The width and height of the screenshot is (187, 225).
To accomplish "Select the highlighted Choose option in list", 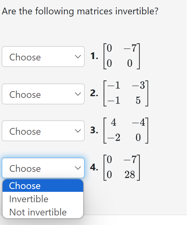I will [43, 186].
